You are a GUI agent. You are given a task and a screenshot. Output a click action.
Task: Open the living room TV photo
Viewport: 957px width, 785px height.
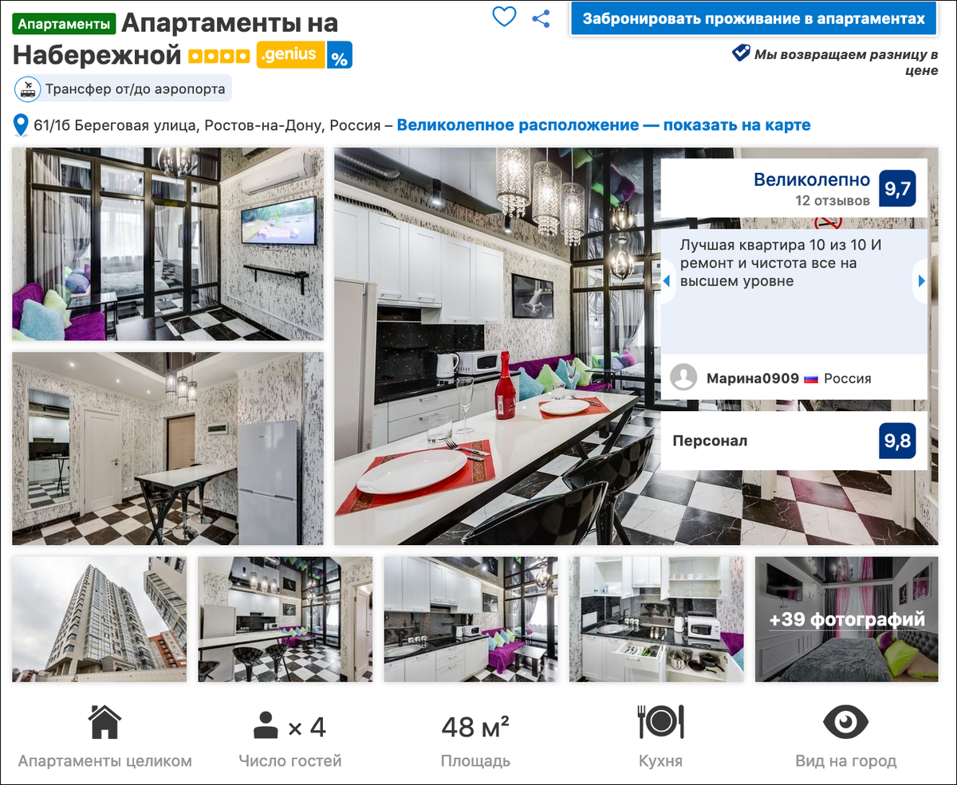click(x=168, y=244)
